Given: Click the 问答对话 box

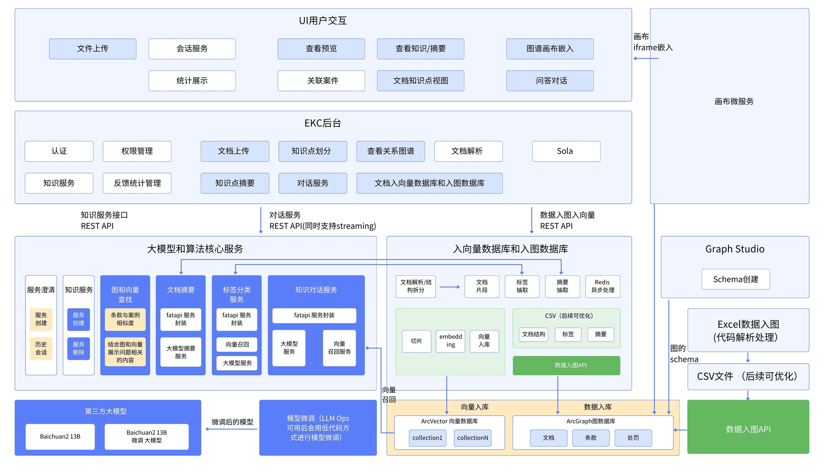Looking at the screenshot, I should (x=550, y=81).
